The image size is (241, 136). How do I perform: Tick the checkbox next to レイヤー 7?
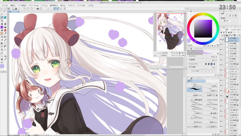(x=223, y=86)
